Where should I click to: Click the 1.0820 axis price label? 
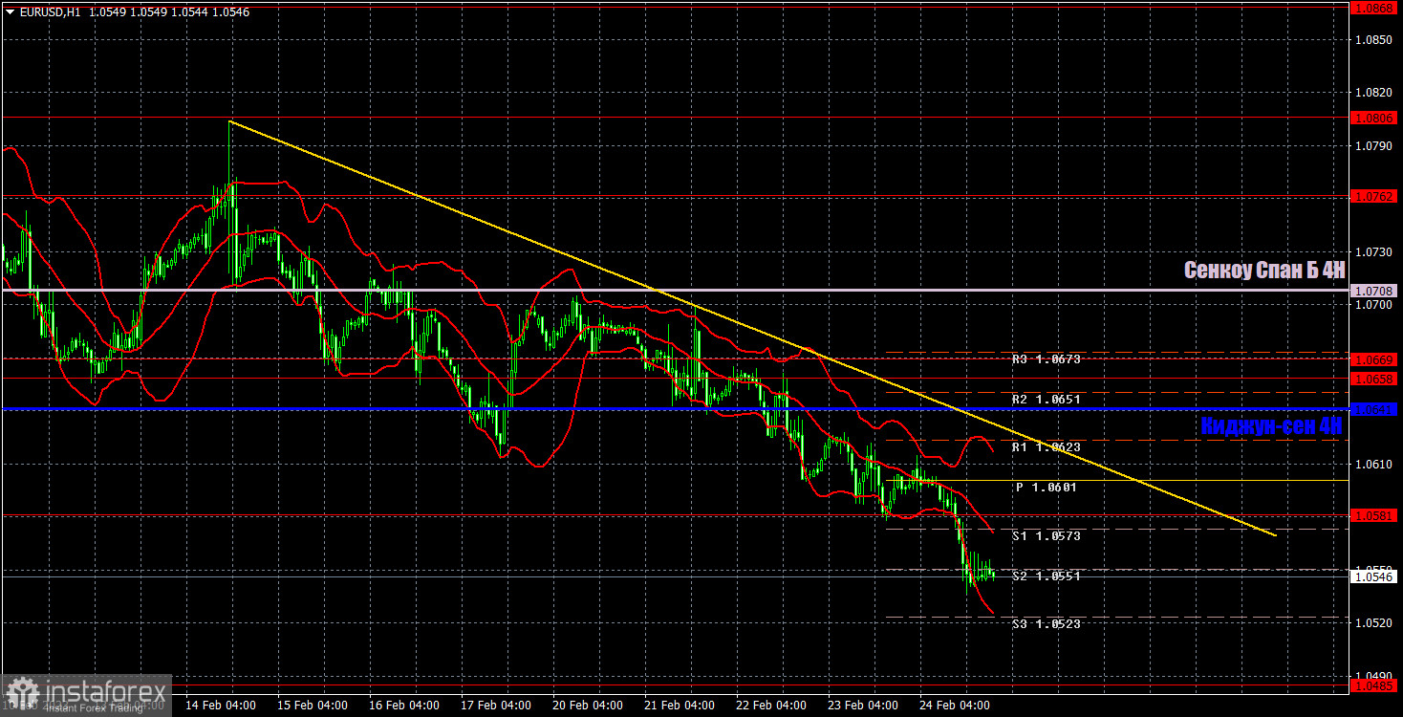click(1375, 93)
